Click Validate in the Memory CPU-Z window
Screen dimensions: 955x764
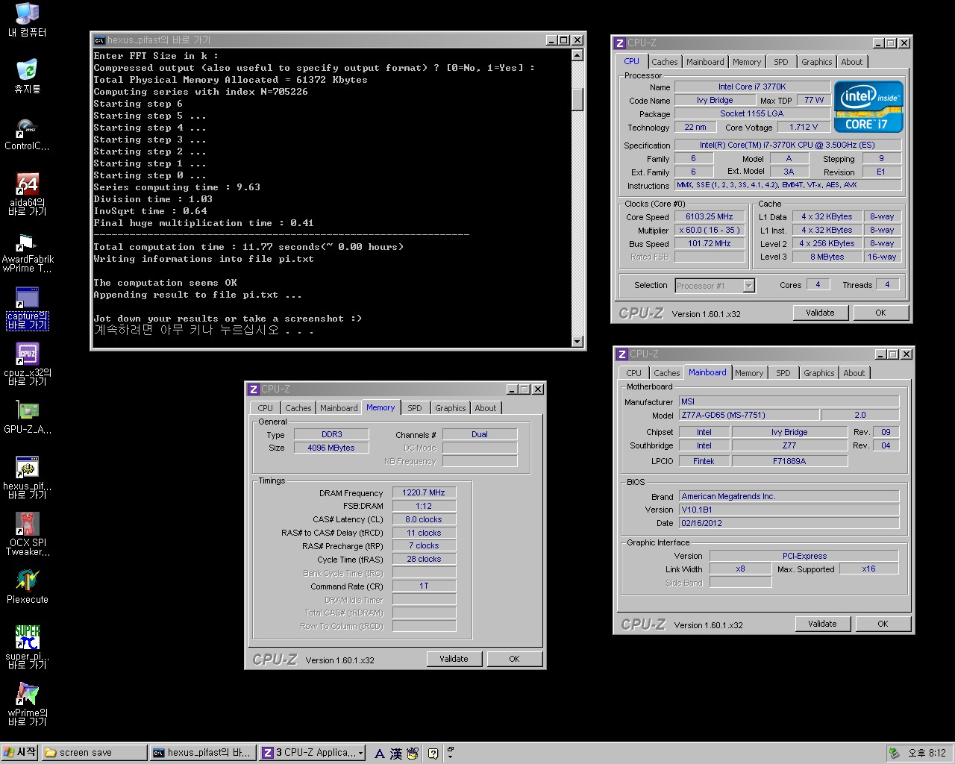(x=454, y=659)
